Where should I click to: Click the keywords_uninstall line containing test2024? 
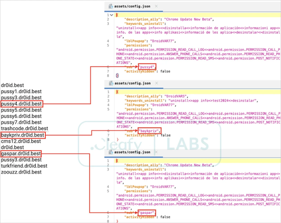pos(191,101)
